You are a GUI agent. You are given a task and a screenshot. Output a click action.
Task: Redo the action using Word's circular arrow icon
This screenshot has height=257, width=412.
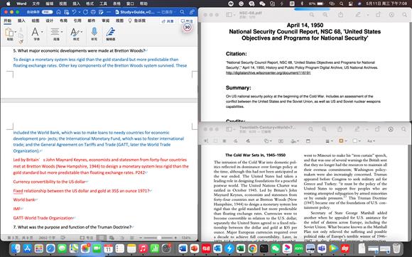(x=85, y=12)
